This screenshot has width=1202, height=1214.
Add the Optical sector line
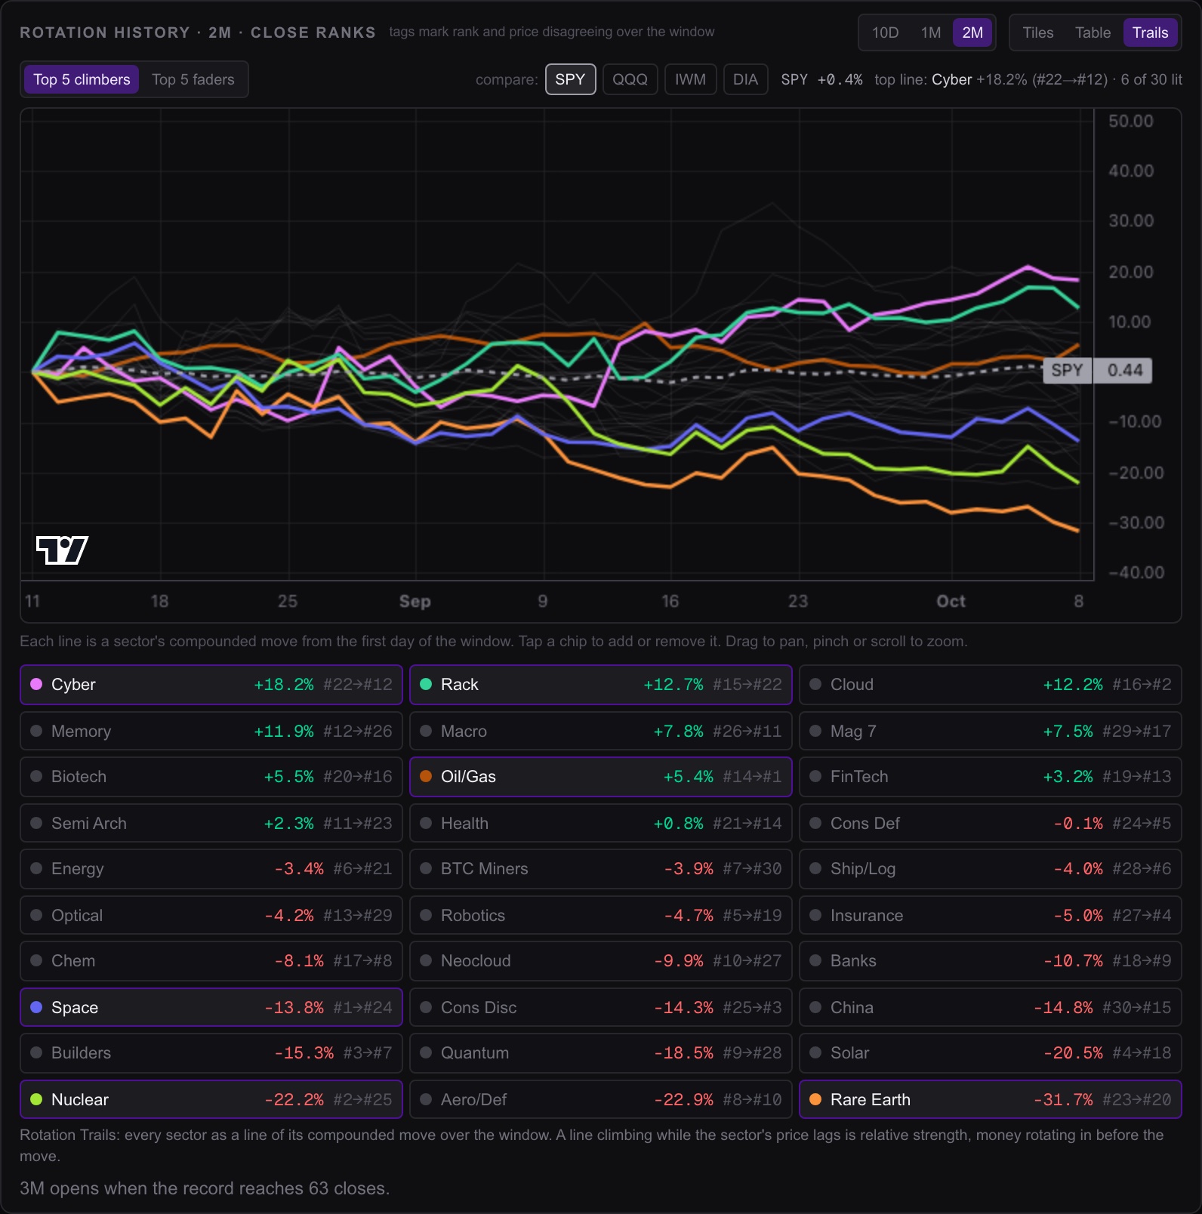coord(211,915)
